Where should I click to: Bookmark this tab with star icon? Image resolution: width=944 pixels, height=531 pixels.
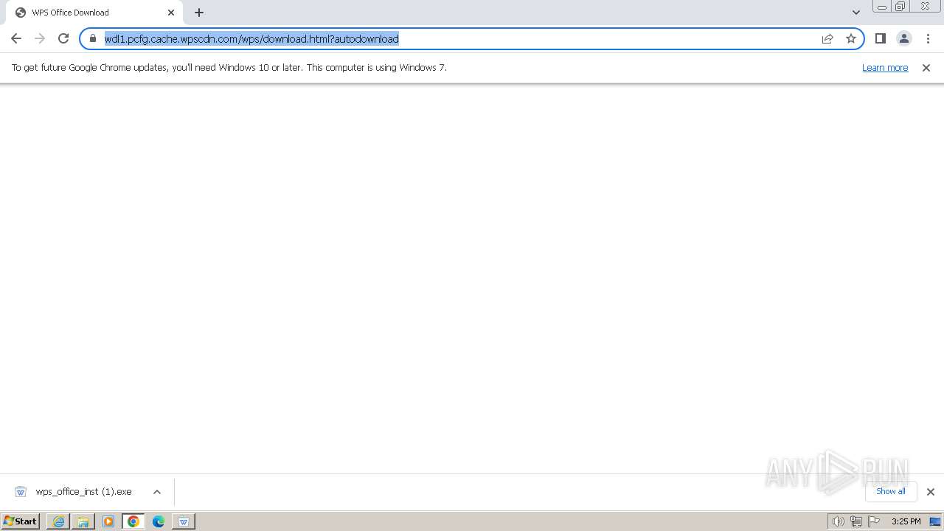(851, 38)
